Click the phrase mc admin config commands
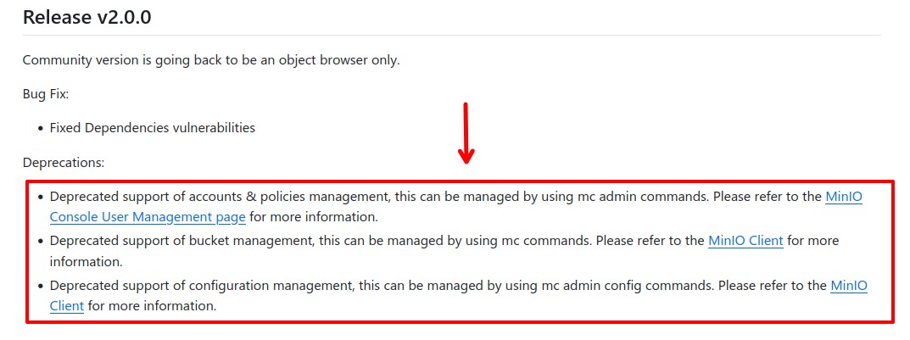Viewport: 910px width, 340px height. [x=628, y=286]
